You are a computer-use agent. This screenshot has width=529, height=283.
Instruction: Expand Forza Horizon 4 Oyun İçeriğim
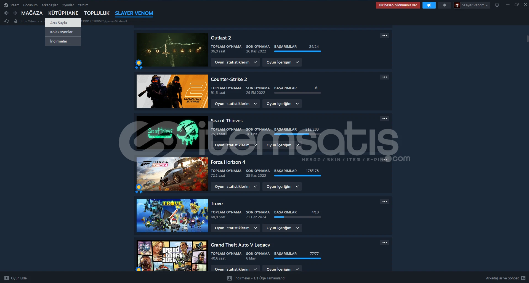point(282,186)
